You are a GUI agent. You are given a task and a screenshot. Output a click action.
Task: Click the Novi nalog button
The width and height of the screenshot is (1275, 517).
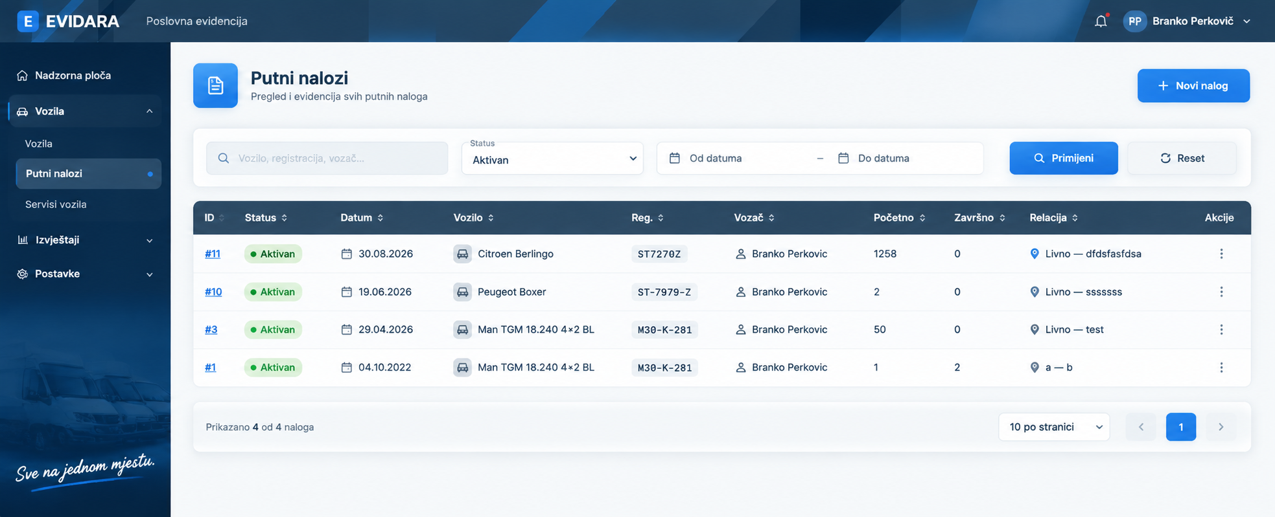(x=1193, y=85)
